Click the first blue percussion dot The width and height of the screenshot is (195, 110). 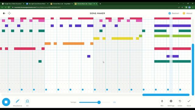coord(9,90)
